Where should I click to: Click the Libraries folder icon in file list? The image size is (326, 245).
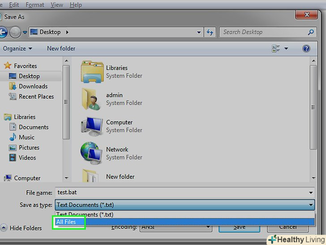coord(92,72)
